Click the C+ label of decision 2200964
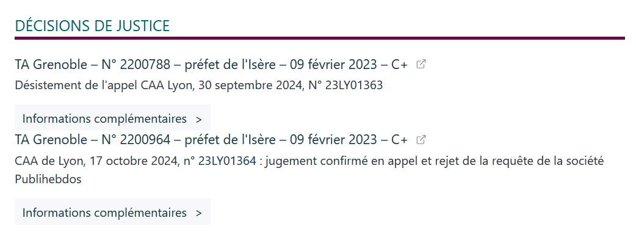This screenshot has height=240, width=636. tap(399, 140)
